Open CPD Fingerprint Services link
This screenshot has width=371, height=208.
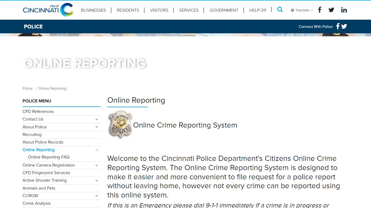pos(46,173)
